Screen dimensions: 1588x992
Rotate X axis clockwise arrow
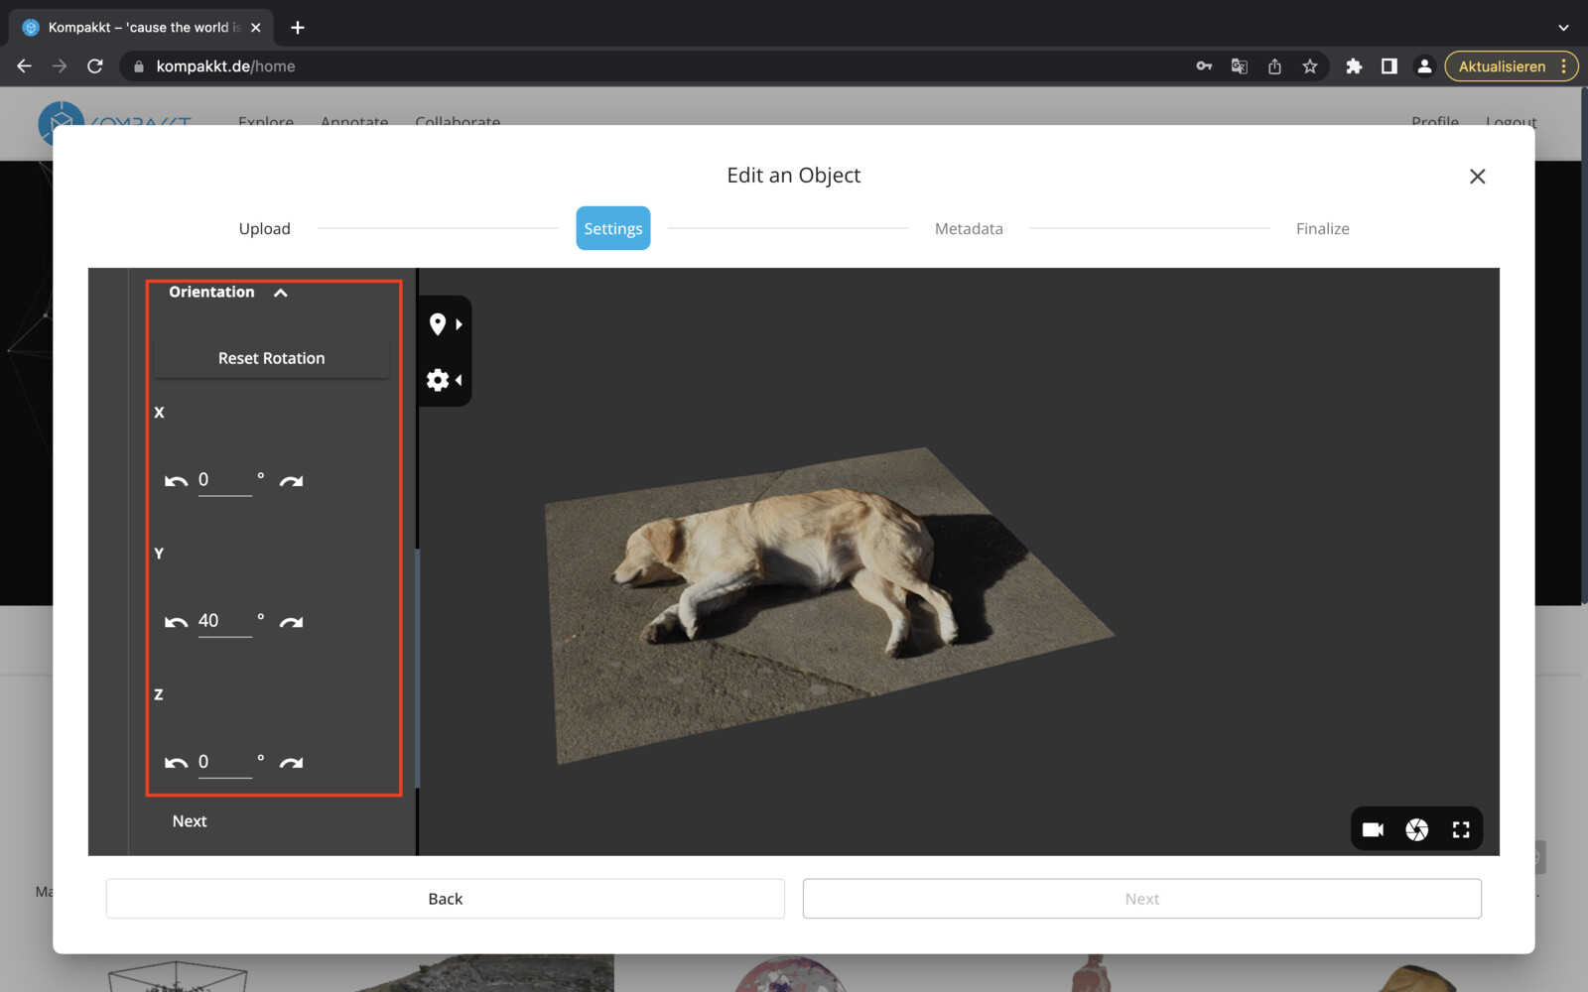(291, 481)
